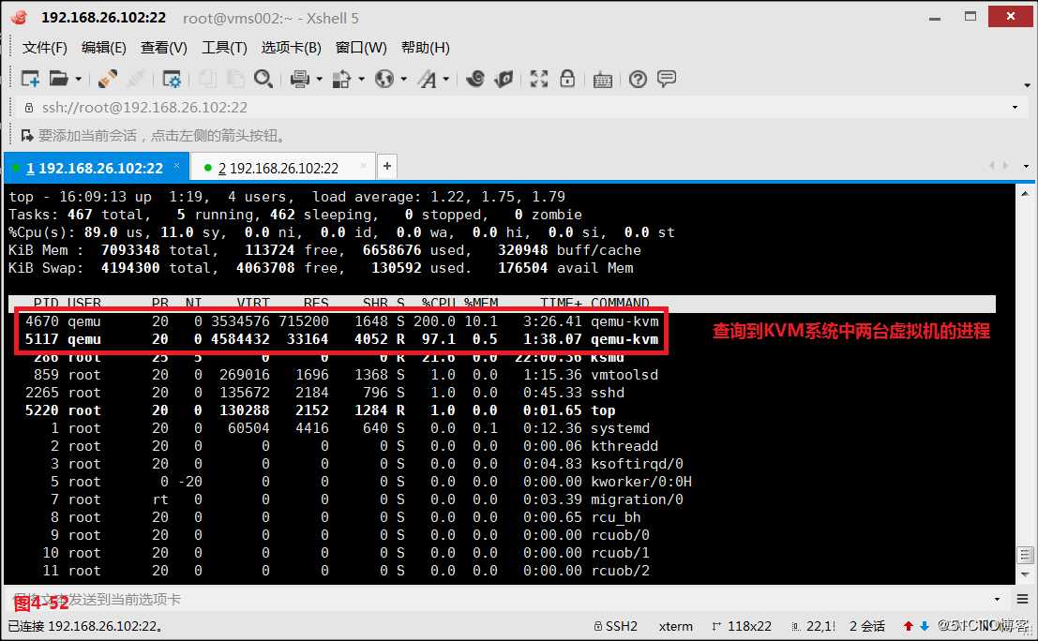Expand the Print dropdown arrow
Viewport: 1038px width, 641px height.
pyautogui.click(x=319, y=80)
